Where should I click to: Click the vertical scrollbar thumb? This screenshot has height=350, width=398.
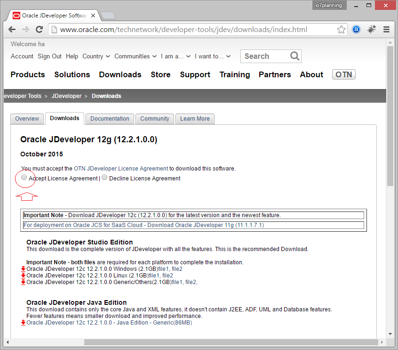pos(390,116)
